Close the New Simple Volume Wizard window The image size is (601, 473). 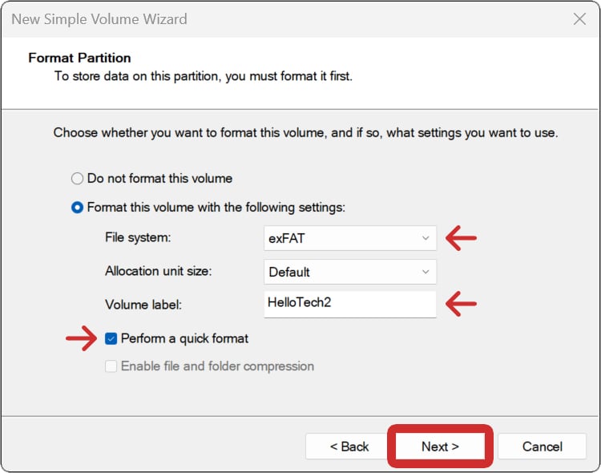579,19
